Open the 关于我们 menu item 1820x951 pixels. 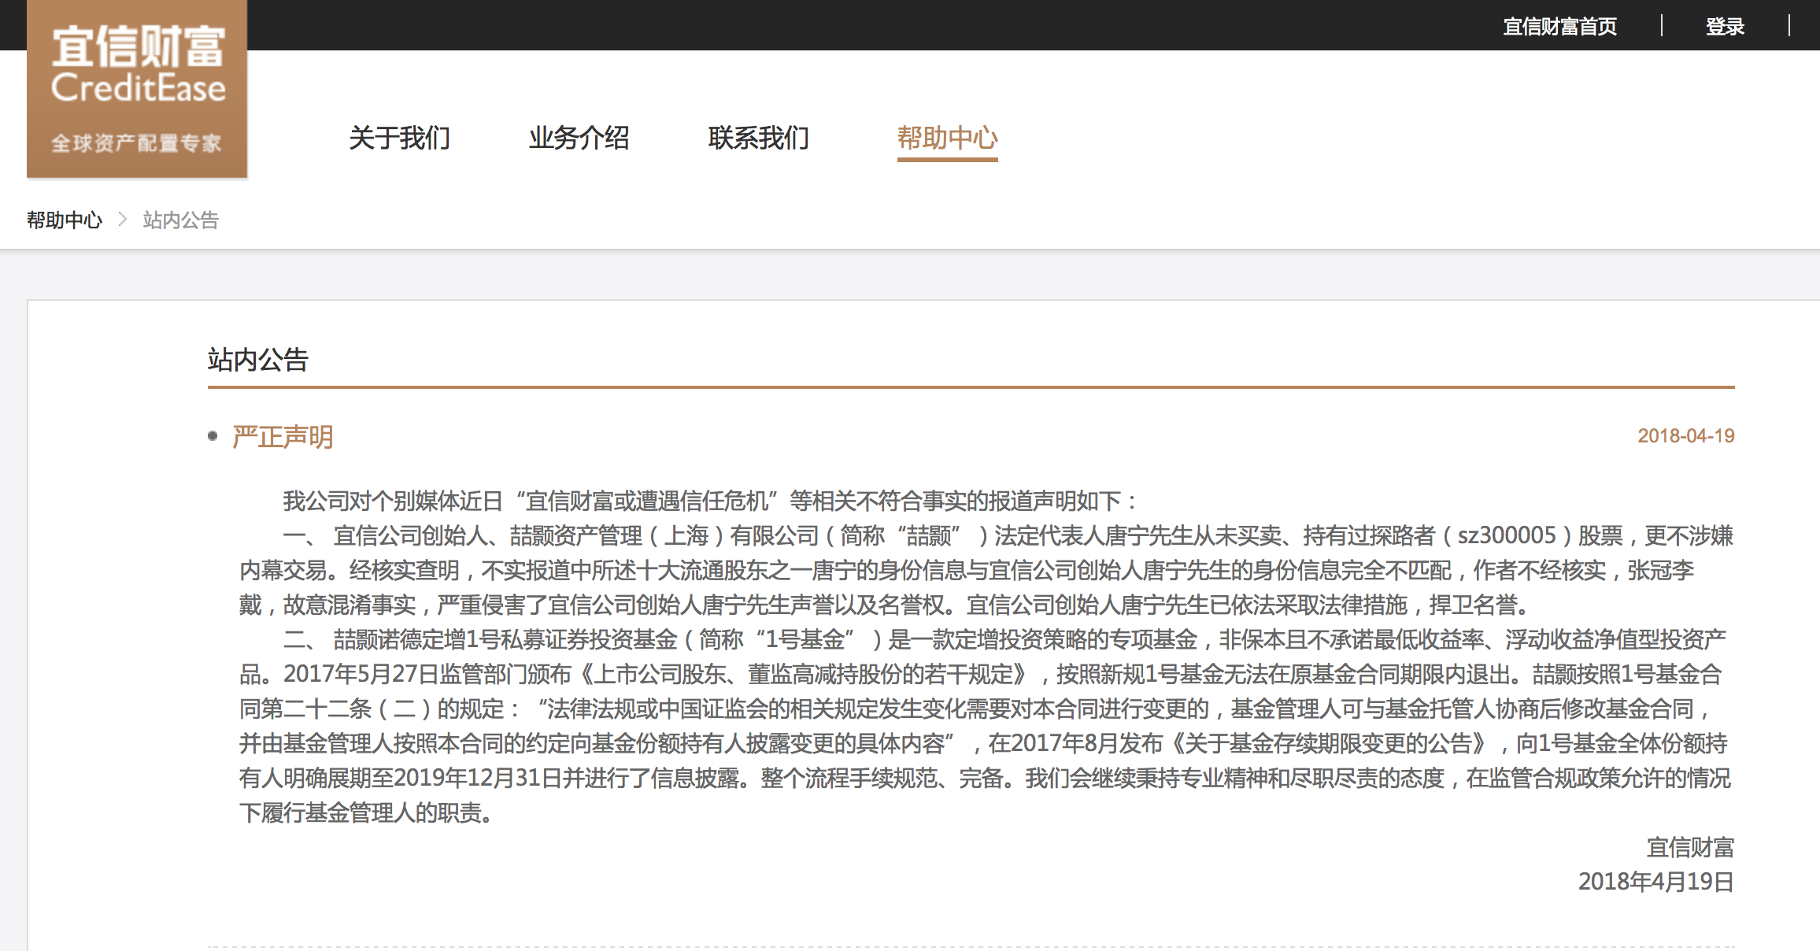[399, 138]
